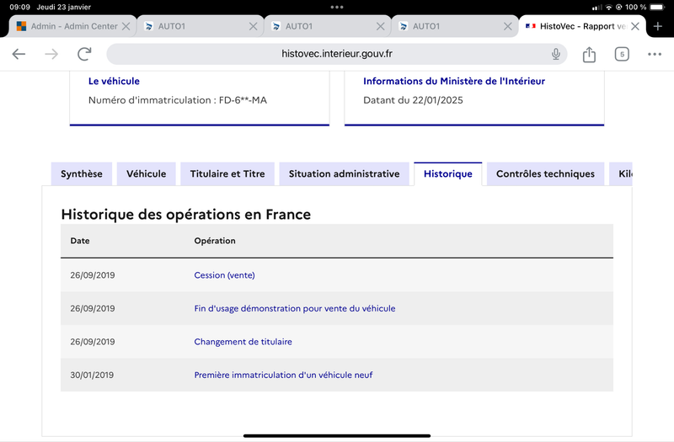Click the Datant du 22/01/2025 text
674x442 pixels.
pyautogui.click(x=413, y=100)
